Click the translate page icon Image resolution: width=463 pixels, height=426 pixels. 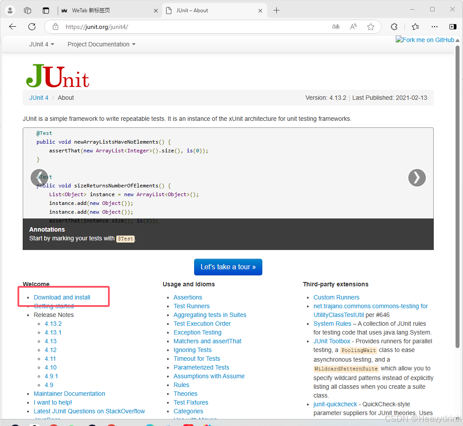(336, 27)
